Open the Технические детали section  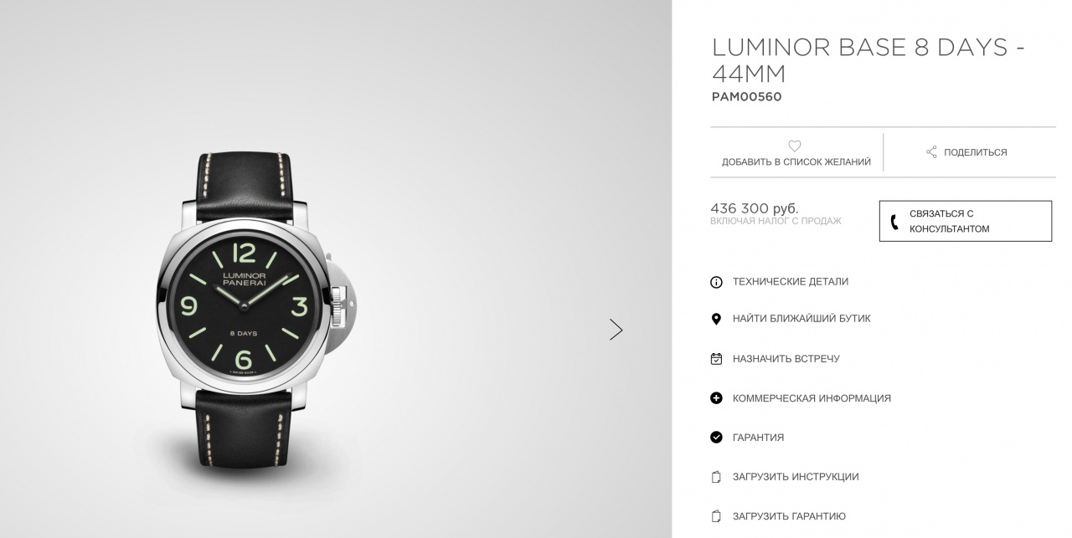[791, 282]
